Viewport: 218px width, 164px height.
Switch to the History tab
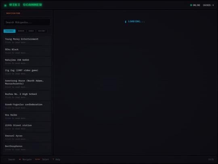pyautogui.click(x=42, y=31)
